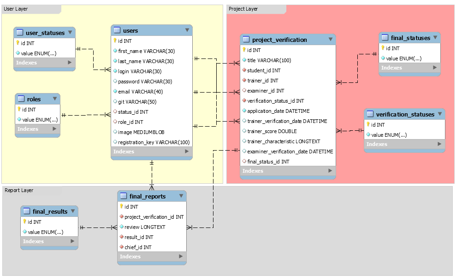The image size is (462, 280).
Task: Expand Indexes section of user_statuses table
Action: (x=70, y=63)
